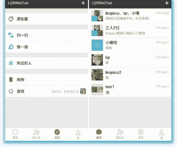Click the plus icon on the Discover screen header

click(83, 3)
